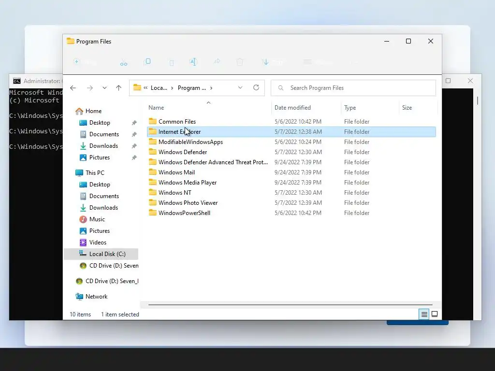This screenshot has height=371, width=495.
Task: Click the Paste icon in toolbar
Action: (x=172, y=62)
